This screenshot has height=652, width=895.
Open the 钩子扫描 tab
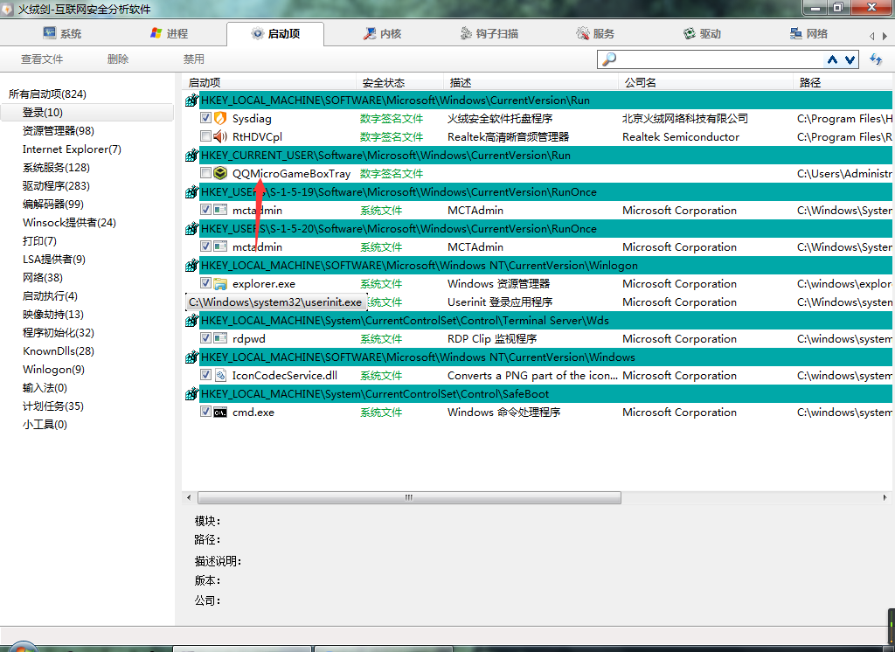coord(489,33)
